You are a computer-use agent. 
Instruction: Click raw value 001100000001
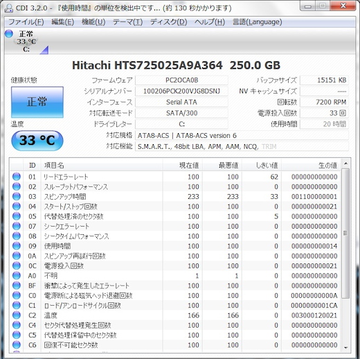pos(314,197)
